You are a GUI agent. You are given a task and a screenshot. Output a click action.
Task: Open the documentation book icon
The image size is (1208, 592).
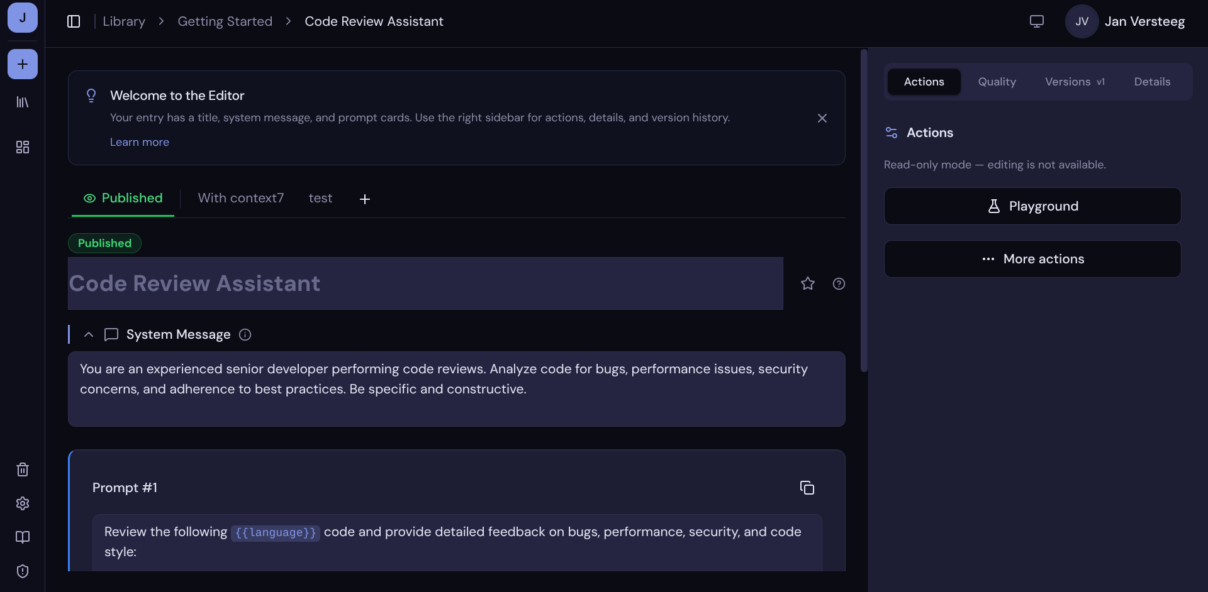(x=23, y=537)
